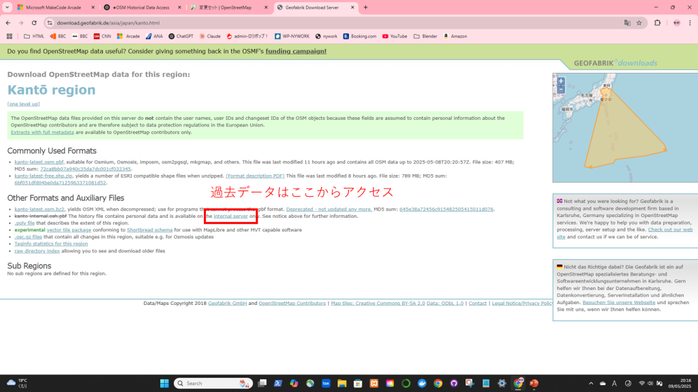
Task: Open the apps grid in bookmarks bar
Action: pos(10,36)
